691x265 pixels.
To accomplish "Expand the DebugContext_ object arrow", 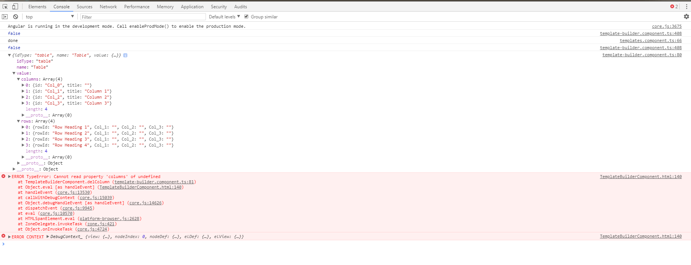I will [48, 237].
